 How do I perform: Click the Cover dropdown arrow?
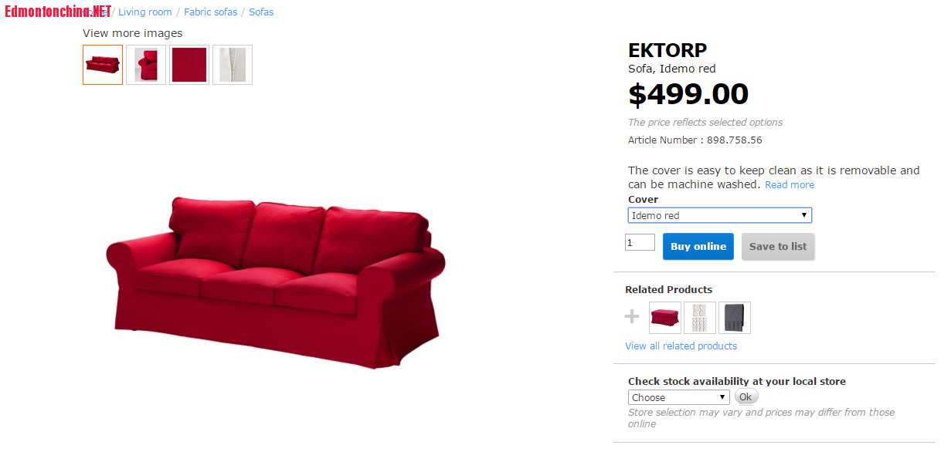pyautogui.click(x=804, y=215)
